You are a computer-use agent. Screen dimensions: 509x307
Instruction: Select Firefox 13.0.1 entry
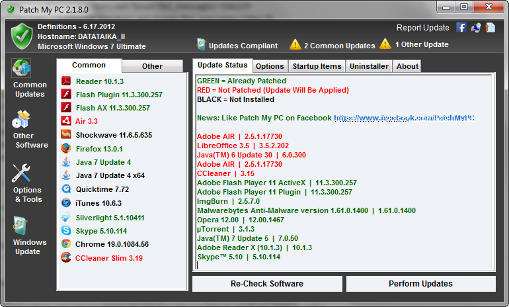coord(99,149)
